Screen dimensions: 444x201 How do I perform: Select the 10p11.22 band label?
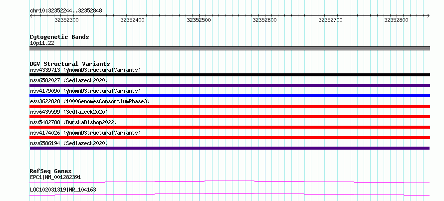42,43
